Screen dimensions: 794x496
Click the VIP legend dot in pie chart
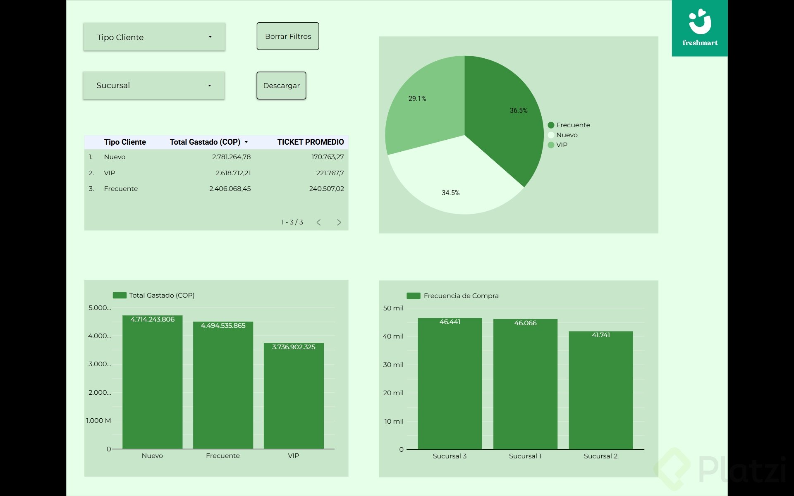pyautogui.click(x=551, y=145)
